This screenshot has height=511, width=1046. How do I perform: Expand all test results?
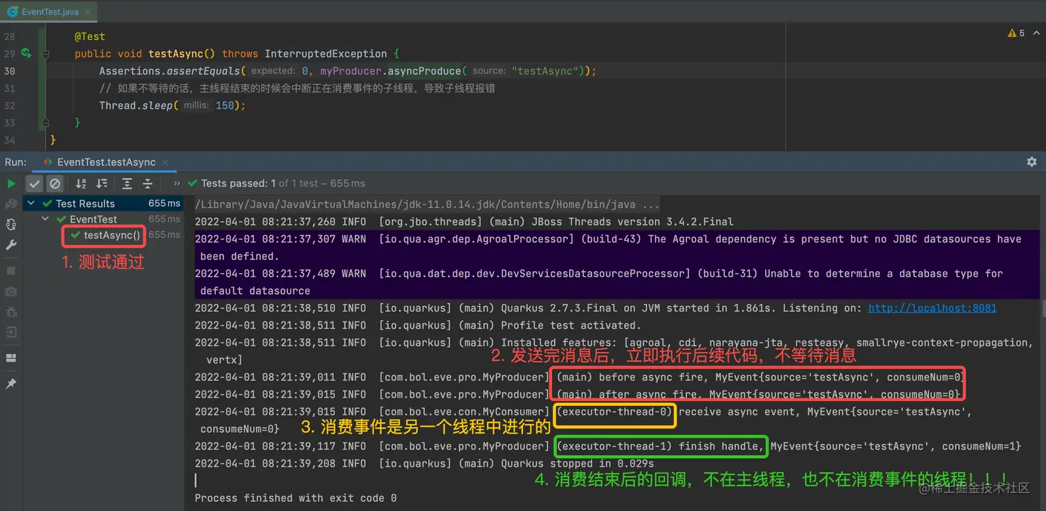point(127,183)
